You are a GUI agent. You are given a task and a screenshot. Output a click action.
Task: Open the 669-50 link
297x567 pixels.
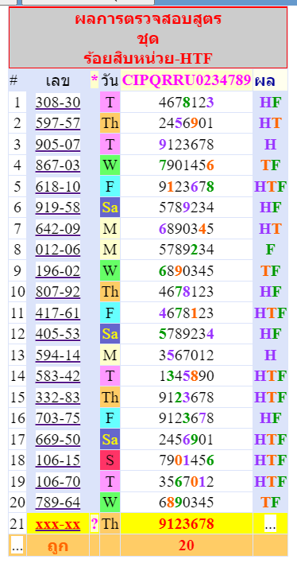tap(58, 439)
